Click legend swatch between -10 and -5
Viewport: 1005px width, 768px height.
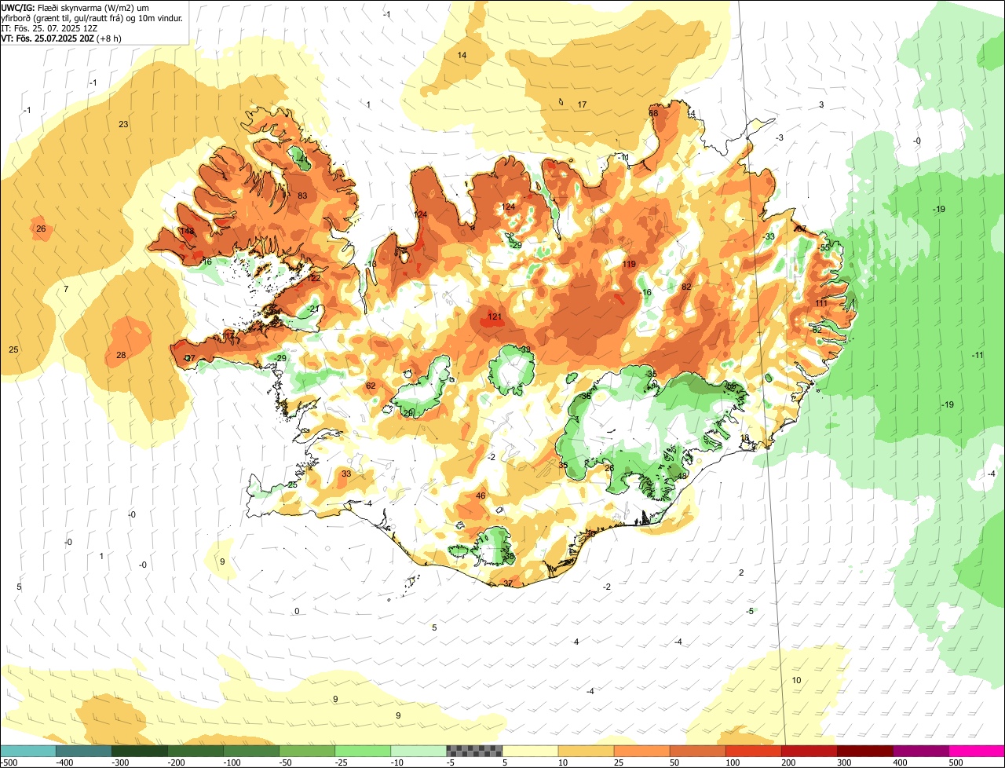click(418, 751)
